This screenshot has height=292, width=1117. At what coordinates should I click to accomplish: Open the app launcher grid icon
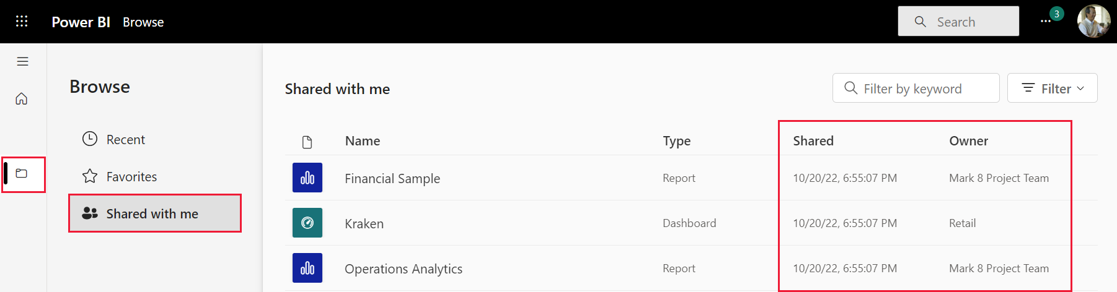[x=22, y=22]
